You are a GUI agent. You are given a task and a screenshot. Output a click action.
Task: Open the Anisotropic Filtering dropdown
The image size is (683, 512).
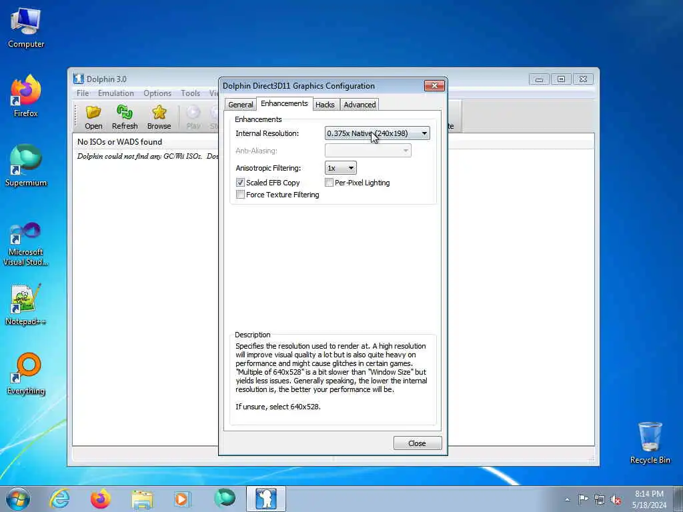point(341,168)
